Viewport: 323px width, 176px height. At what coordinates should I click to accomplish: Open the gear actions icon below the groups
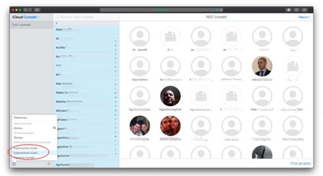(x=14, y=164)
